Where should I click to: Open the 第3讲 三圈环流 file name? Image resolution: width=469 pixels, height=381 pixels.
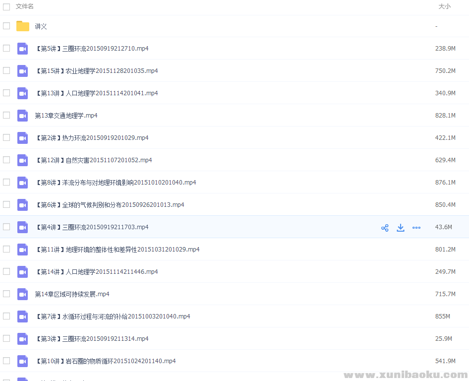click(x=92, y=339)
